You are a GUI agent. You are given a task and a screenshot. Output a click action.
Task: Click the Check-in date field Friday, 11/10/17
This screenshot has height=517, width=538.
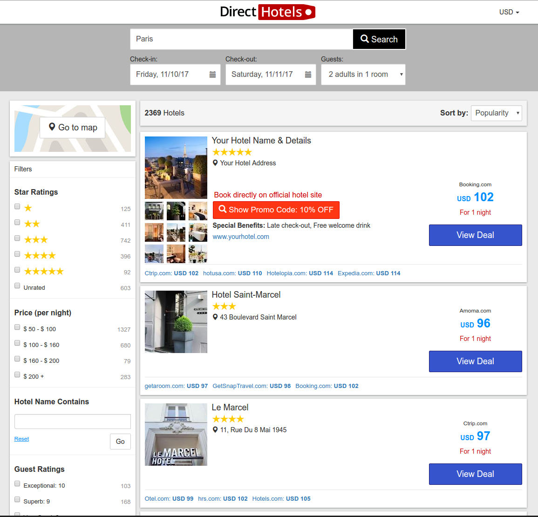tap(175, 75)
